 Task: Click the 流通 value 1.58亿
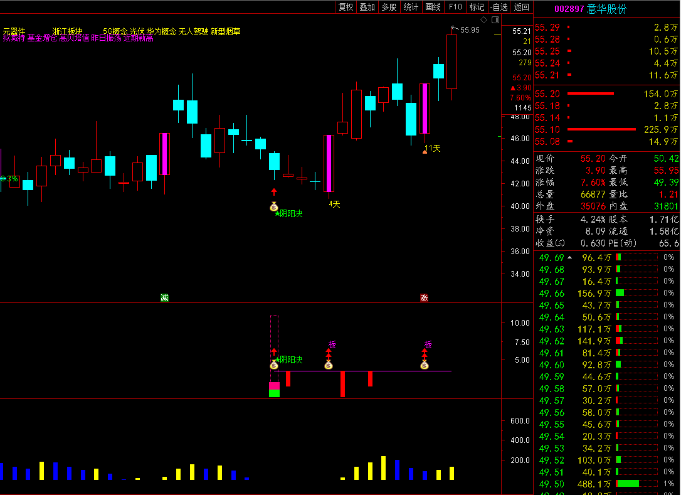click(664, 232)
